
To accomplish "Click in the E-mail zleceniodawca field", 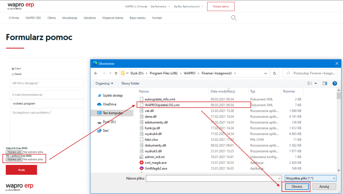I will [x=47, y=95].
